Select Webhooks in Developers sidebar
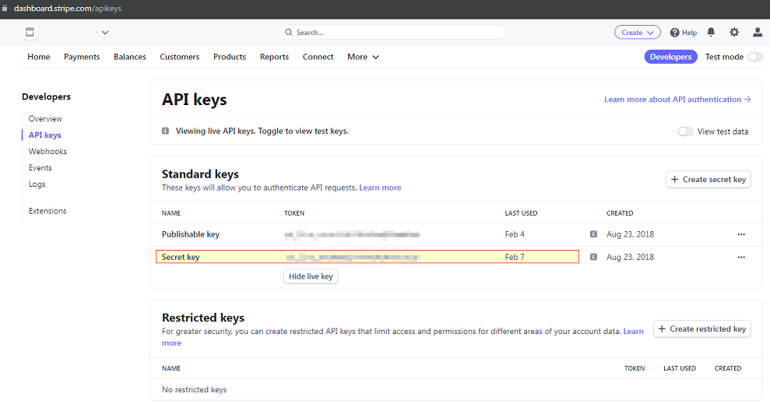770x404 pixels. pyautogui.click(x=47, y=152)
